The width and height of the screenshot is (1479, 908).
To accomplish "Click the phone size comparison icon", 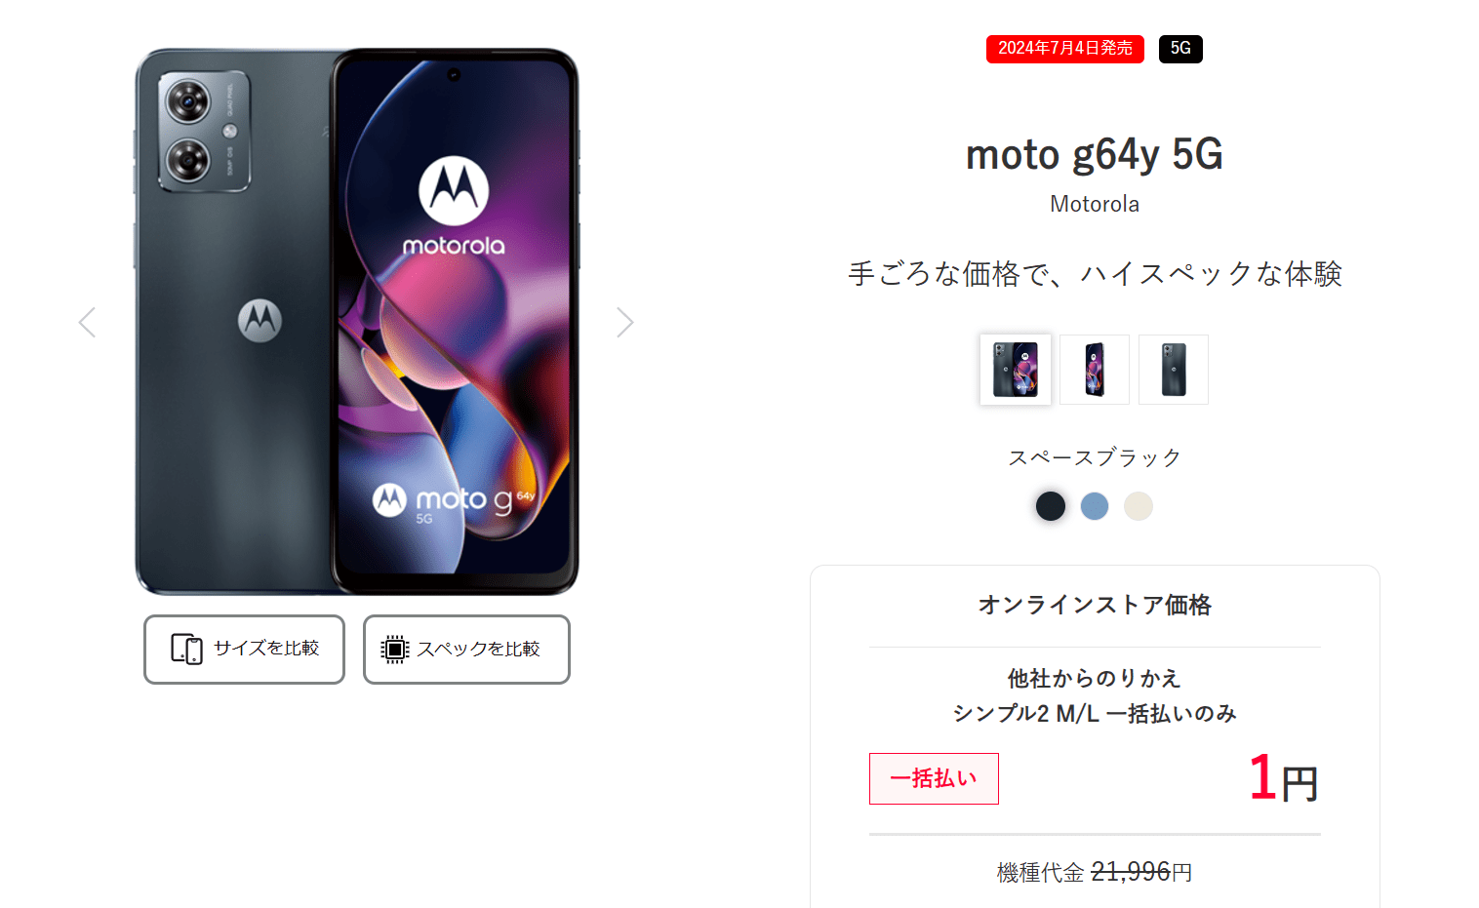I will point(186,649).
